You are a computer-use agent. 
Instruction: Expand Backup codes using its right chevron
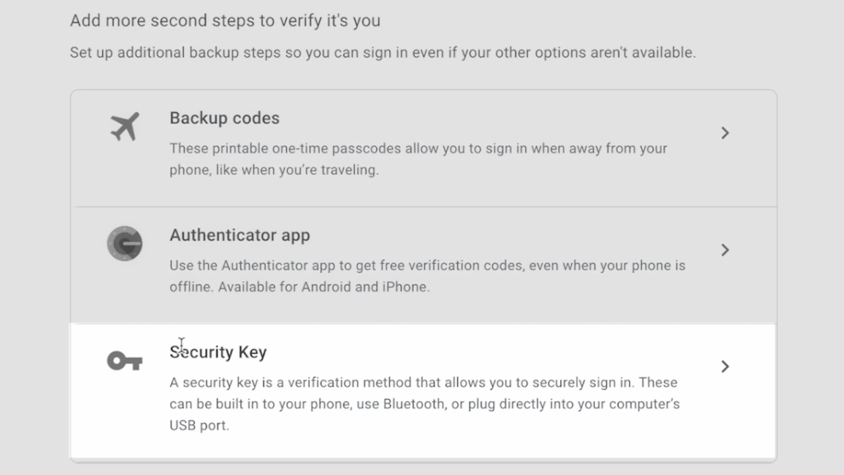(725, 133)
